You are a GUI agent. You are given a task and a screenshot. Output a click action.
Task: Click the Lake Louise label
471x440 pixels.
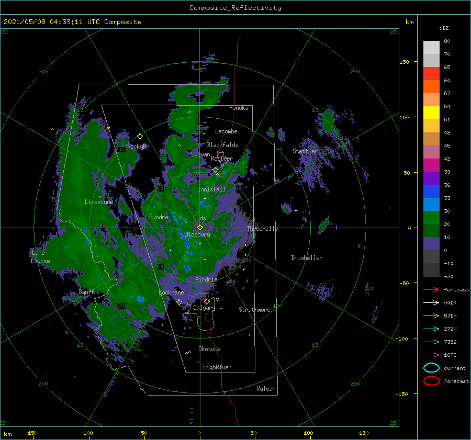pos(40,257)
